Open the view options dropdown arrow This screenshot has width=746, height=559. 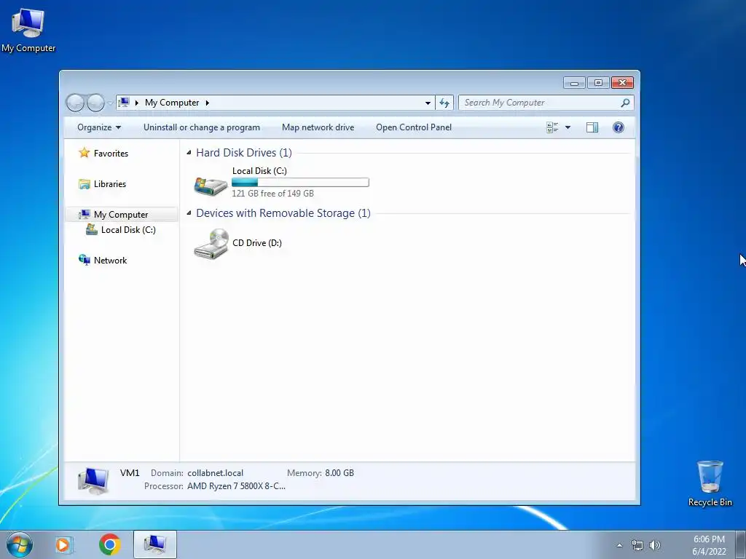[x=568, y=127]
